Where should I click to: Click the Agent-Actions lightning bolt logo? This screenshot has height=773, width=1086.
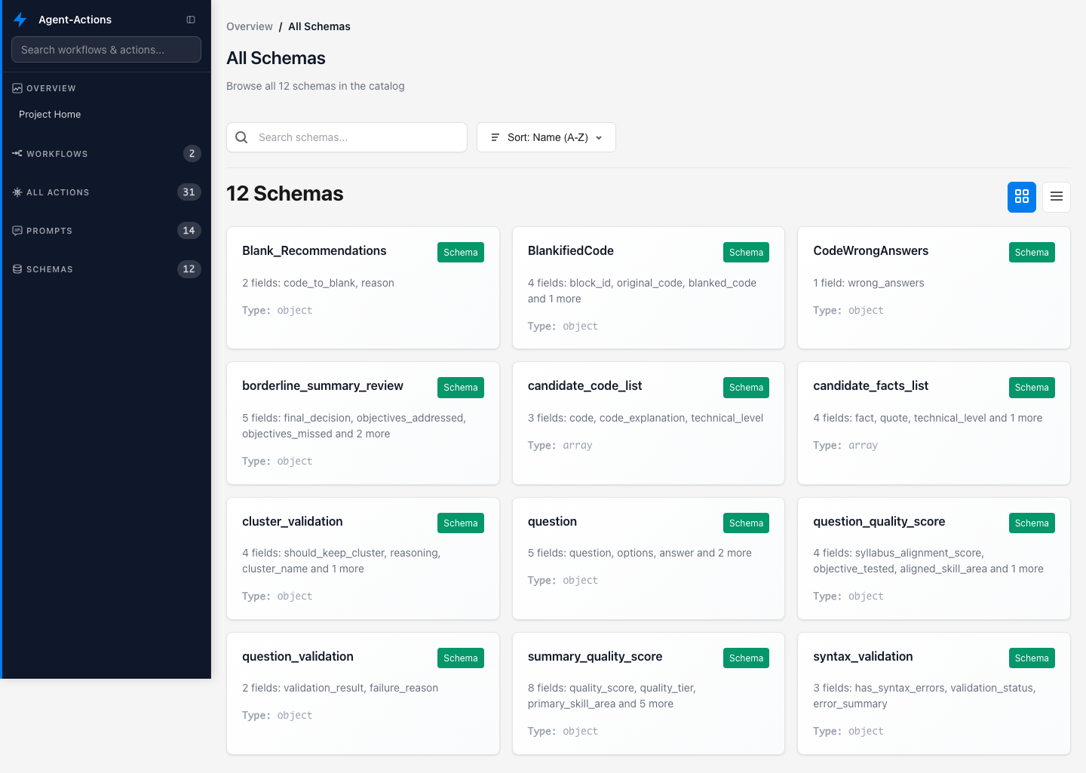(20, 19)
